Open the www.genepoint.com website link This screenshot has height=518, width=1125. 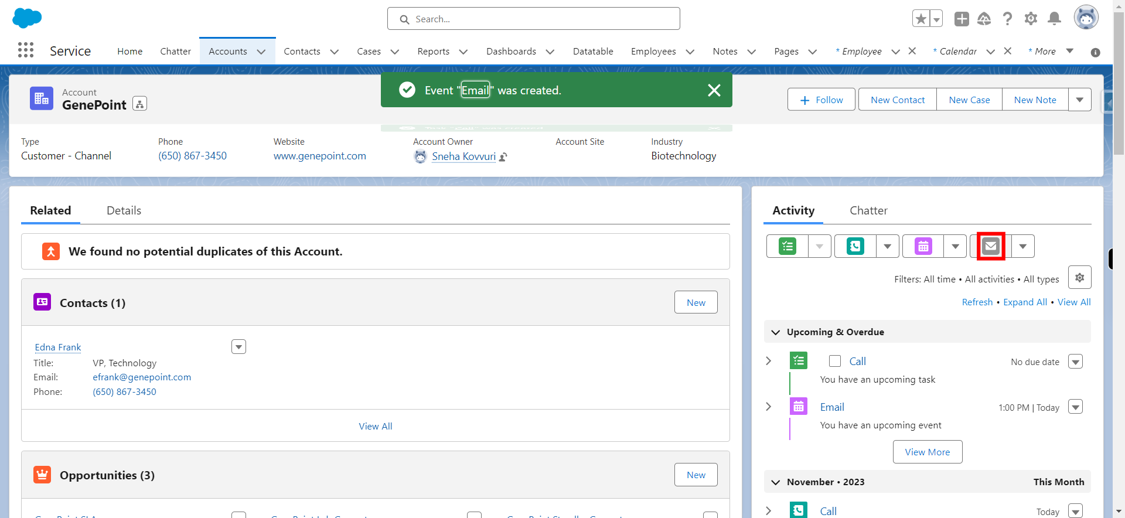(319, 156)
